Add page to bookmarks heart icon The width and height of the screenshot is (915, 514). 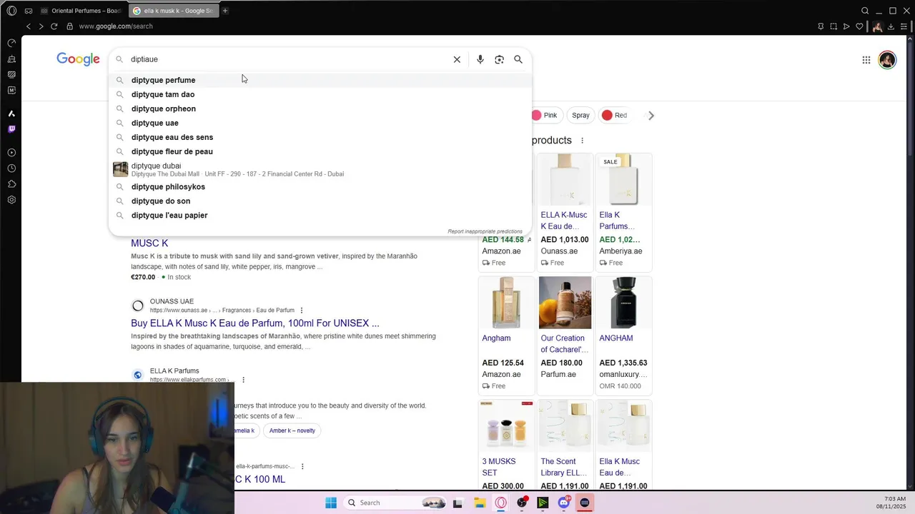tap(859, 26)
